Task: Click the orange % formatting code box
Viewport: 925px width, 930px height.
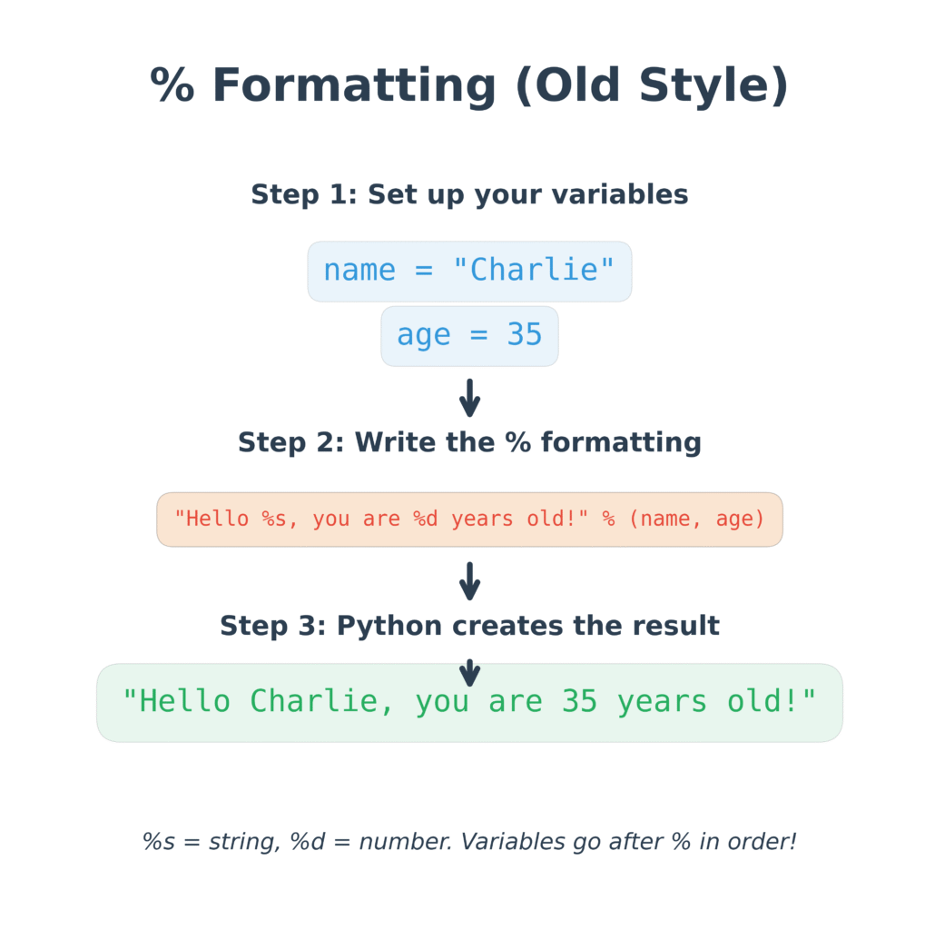Action: 469,519
